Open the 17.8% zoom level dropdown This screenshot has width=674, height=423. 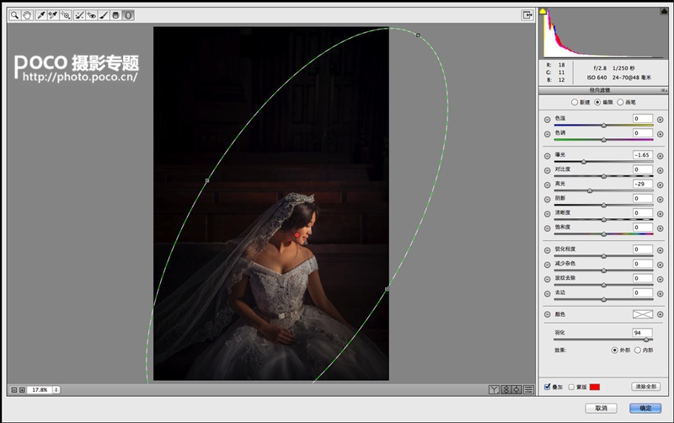click(x=56, y=390)
